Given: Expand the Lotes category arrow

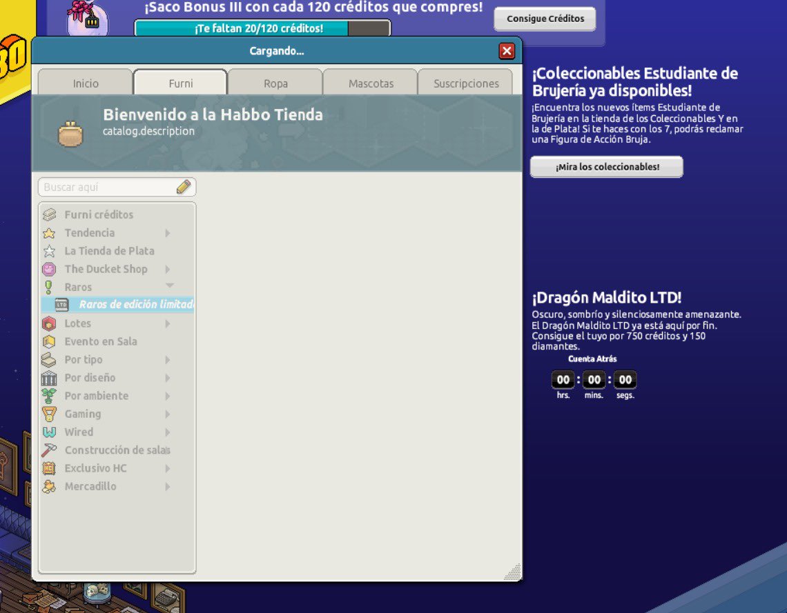Looking at the screenshot, I should 168,324.
